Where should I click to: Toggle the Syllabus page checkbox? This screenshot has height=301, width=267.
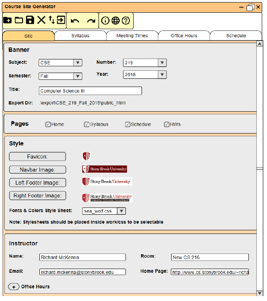pyautogui.click(x=87, y=124)
